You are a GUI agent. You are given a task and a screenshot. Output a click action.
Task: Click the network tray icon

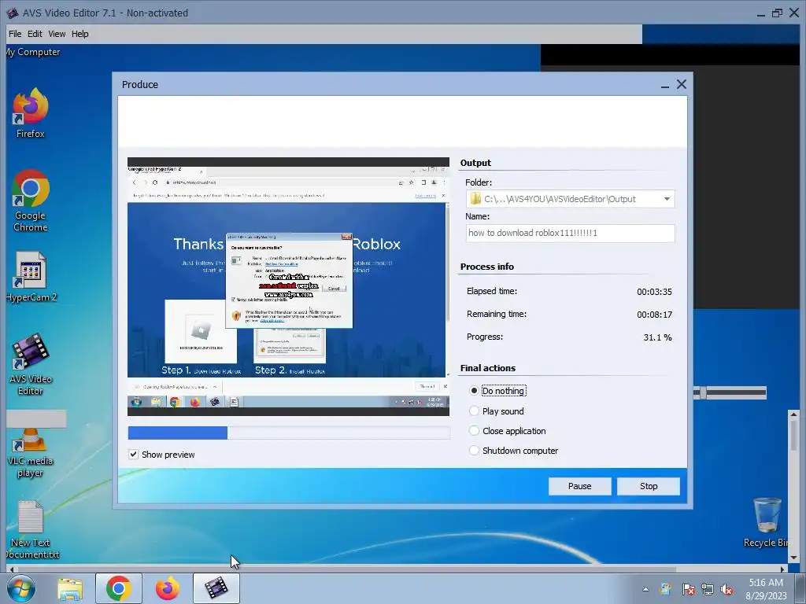pos(708,590)
